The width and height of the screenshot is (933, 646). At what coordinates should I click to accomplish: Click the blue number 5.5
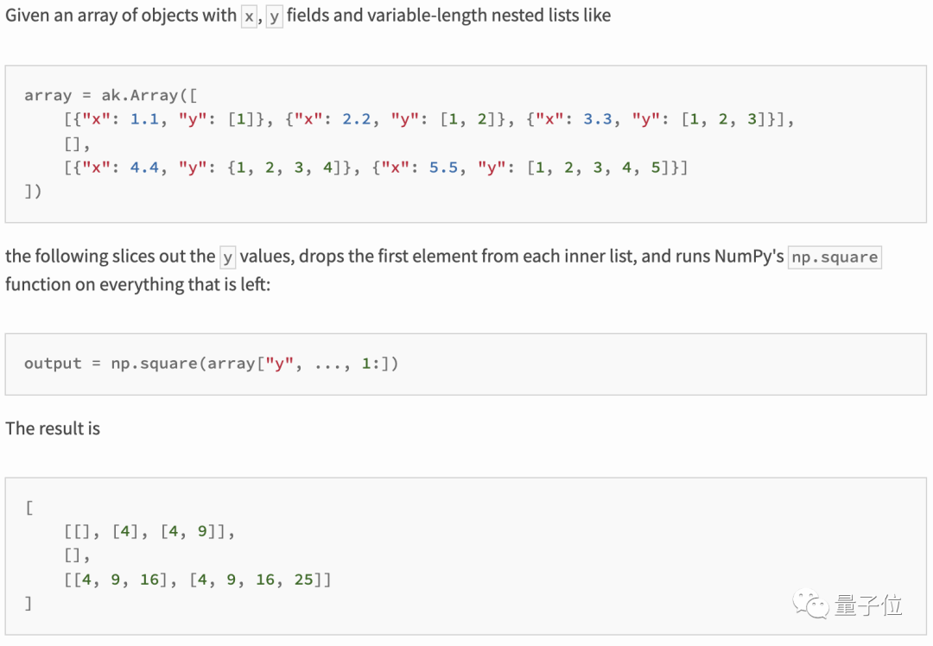pos(443,168)
